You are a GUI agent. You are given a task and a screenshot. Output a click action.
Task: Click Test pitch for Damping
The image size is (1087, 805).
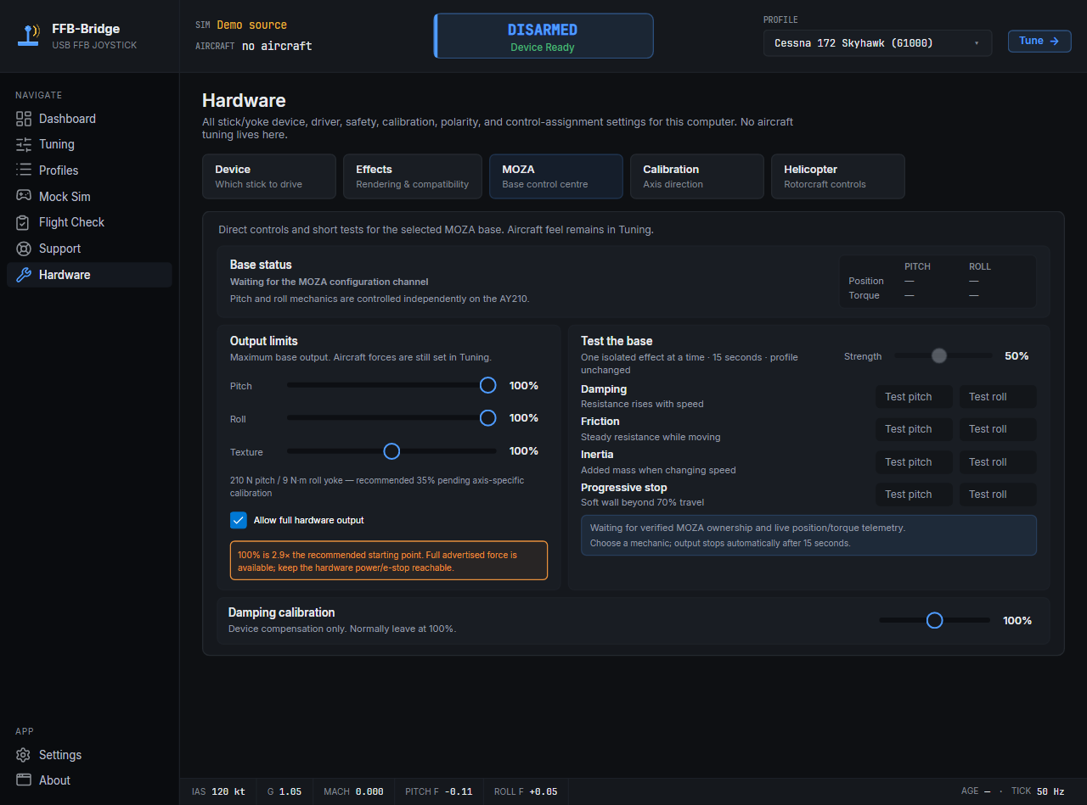[914, 397]
